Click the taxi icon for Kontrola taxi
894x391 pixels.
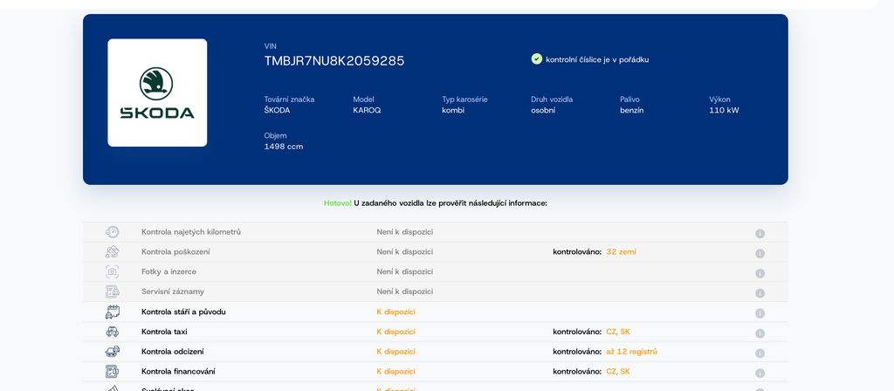pyautogui.click(x=113, y=332)
